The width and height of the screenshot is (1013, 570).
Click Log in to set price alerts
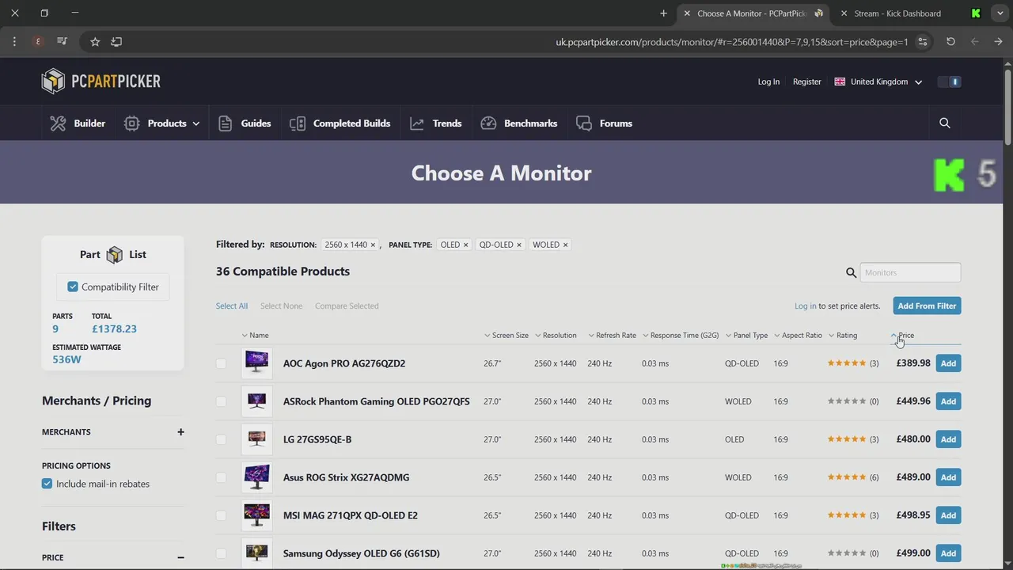(x=806, y=306)
